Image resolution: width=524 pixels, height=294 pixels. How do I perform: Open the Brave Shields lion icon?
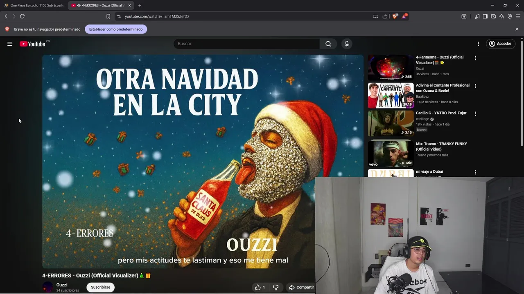395,16
